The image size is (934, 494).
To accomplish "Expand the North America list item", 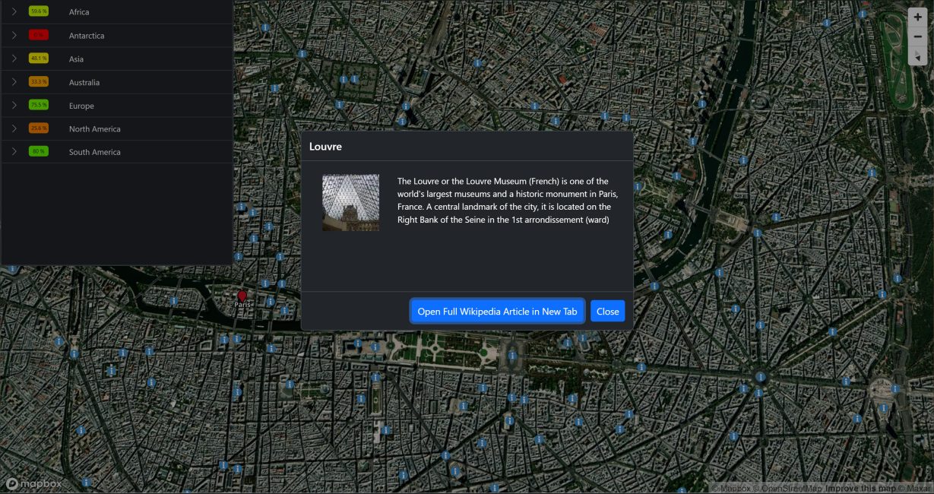I will tap(13, 128).
